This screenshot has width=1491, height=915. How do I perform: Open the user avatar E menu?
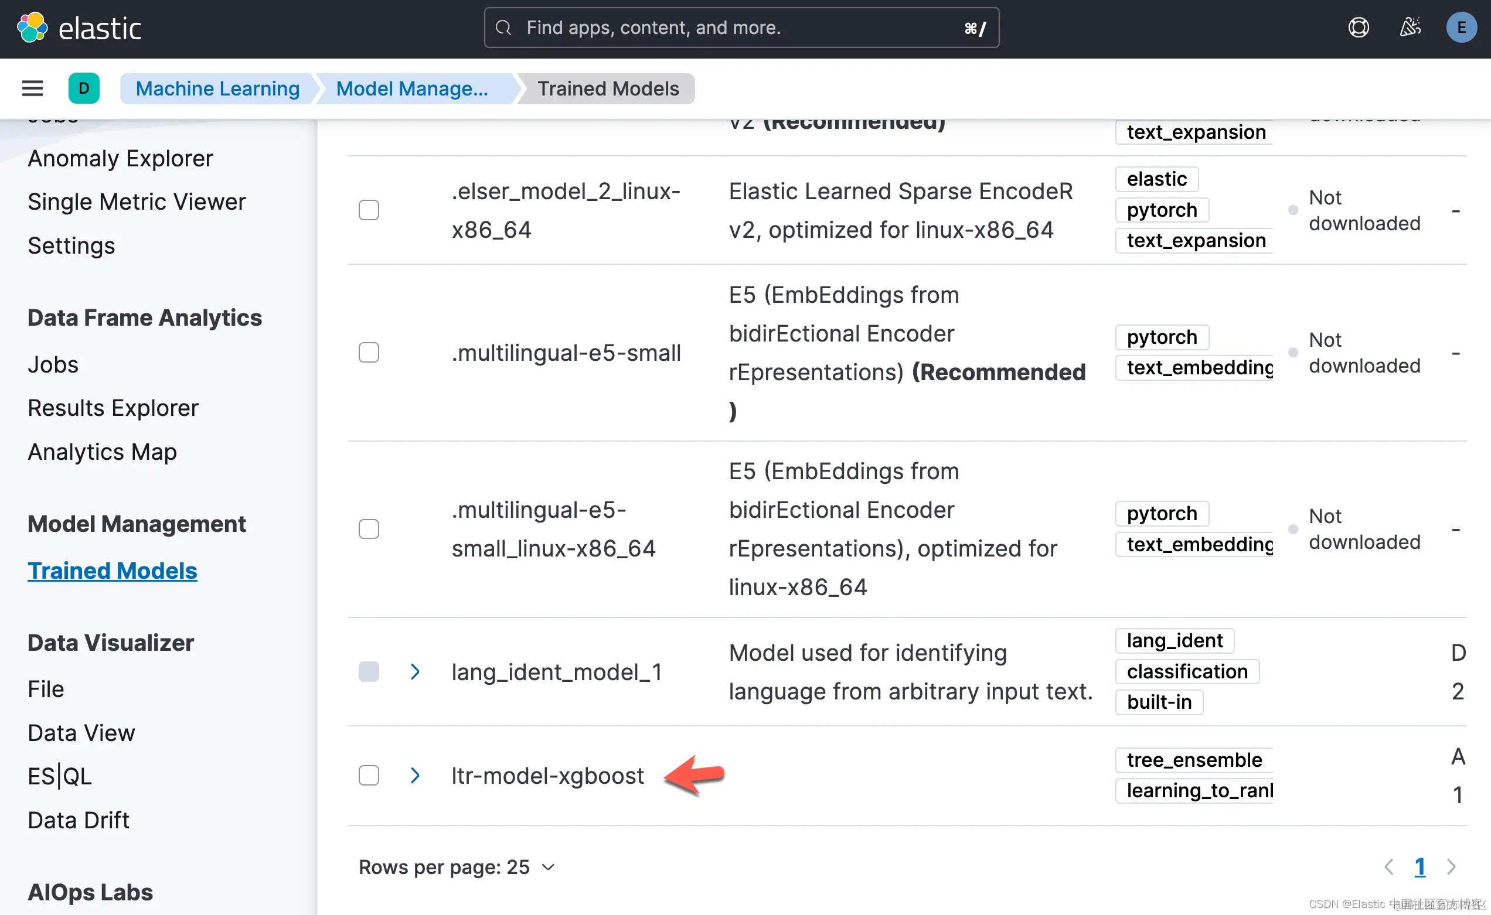coord(1461,28)
